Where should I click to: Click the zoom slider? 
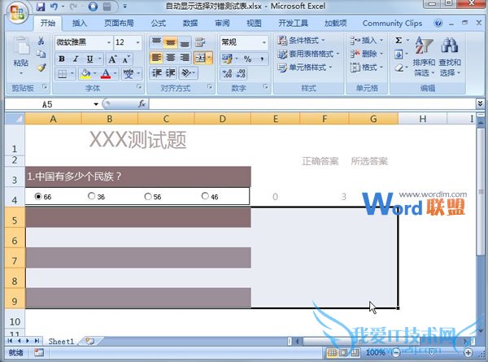tap(432, 353)
